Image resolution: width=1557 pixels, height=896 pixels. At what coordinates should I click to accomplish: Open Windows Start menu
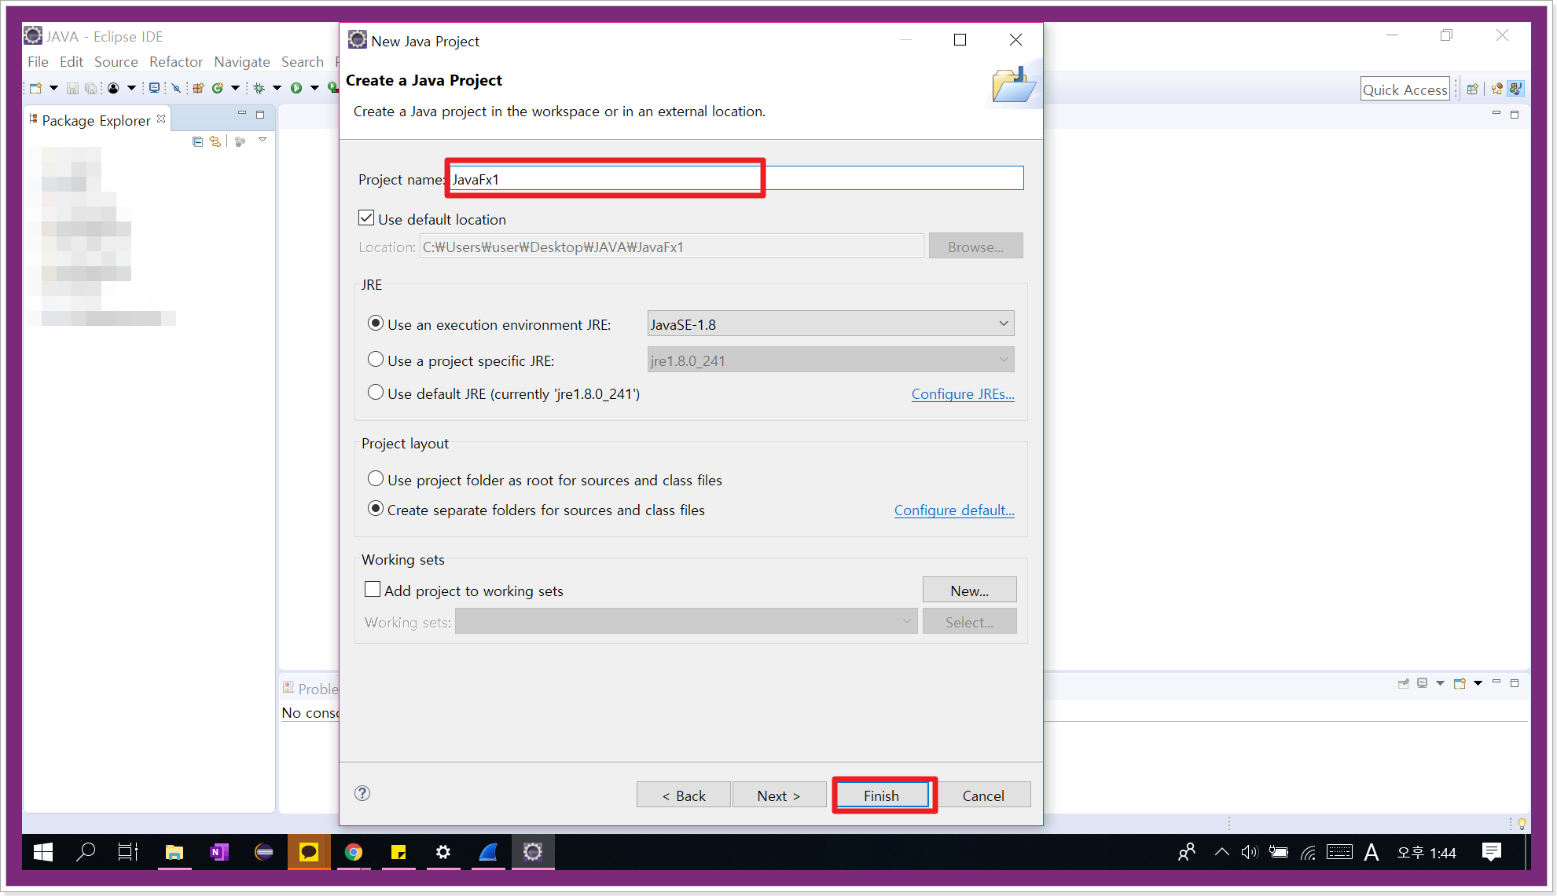[x=43, y=852]
